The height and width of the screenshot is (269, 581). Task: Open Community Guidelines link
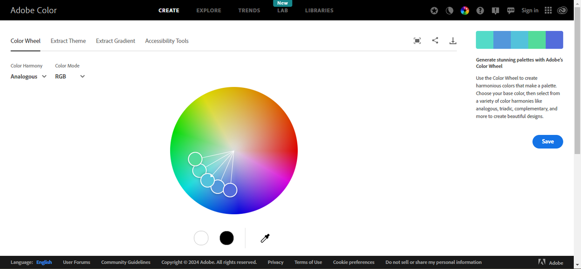(126, 262)
